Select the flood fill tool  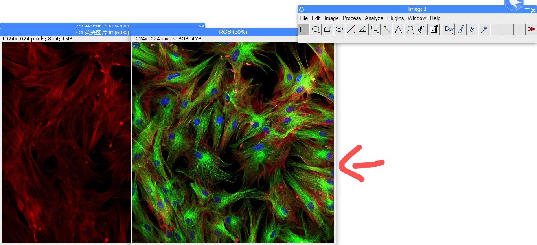click(472, 29)
